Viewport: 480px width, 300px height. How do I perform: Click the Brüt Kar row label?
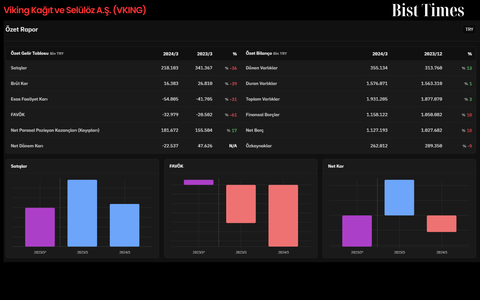click(19, 83)
